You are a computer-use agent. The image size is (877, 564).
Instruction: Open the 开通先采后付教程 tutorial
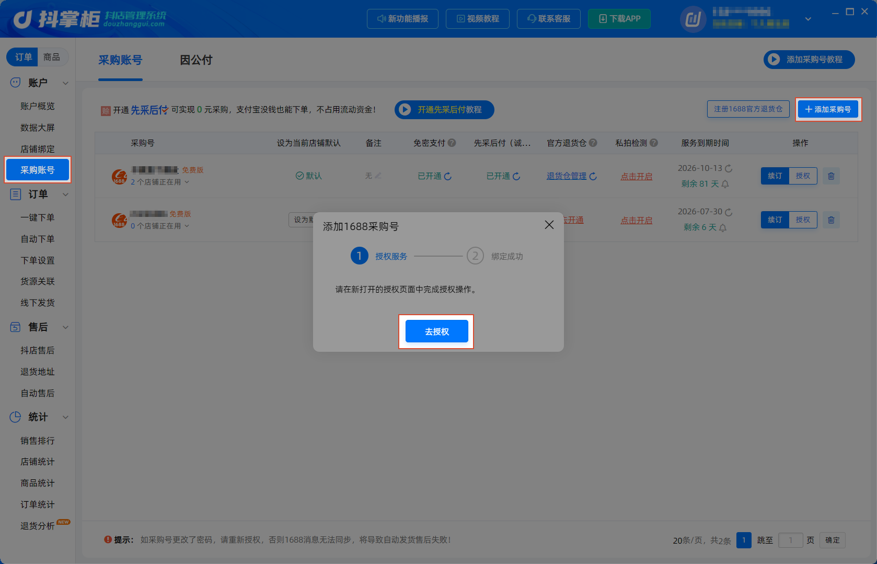tap(444, 110)
